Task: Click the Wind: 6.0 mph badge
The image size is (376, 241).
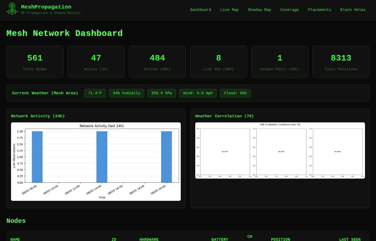Action: click(198, 93)
